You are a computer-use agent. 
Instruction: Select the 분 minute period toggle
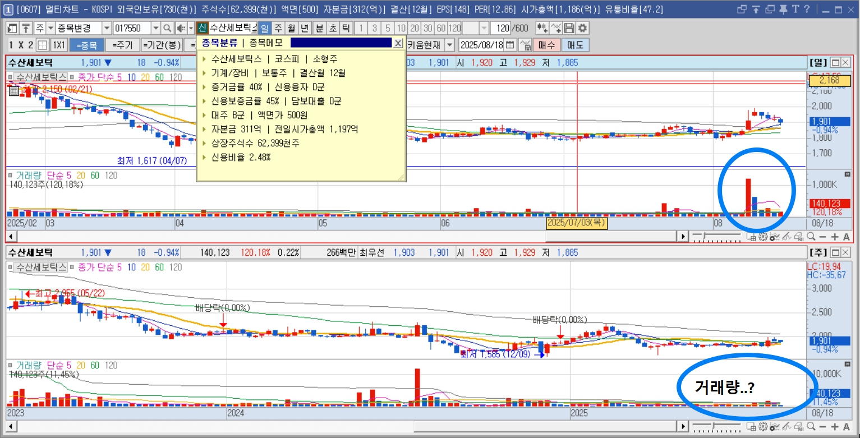pos(320,28)
